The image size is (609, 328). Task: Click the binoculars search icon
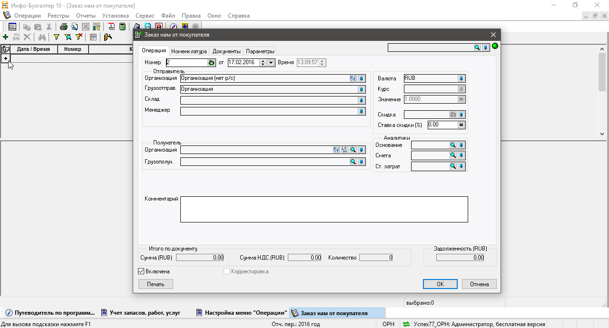click(x=42, y=37)
